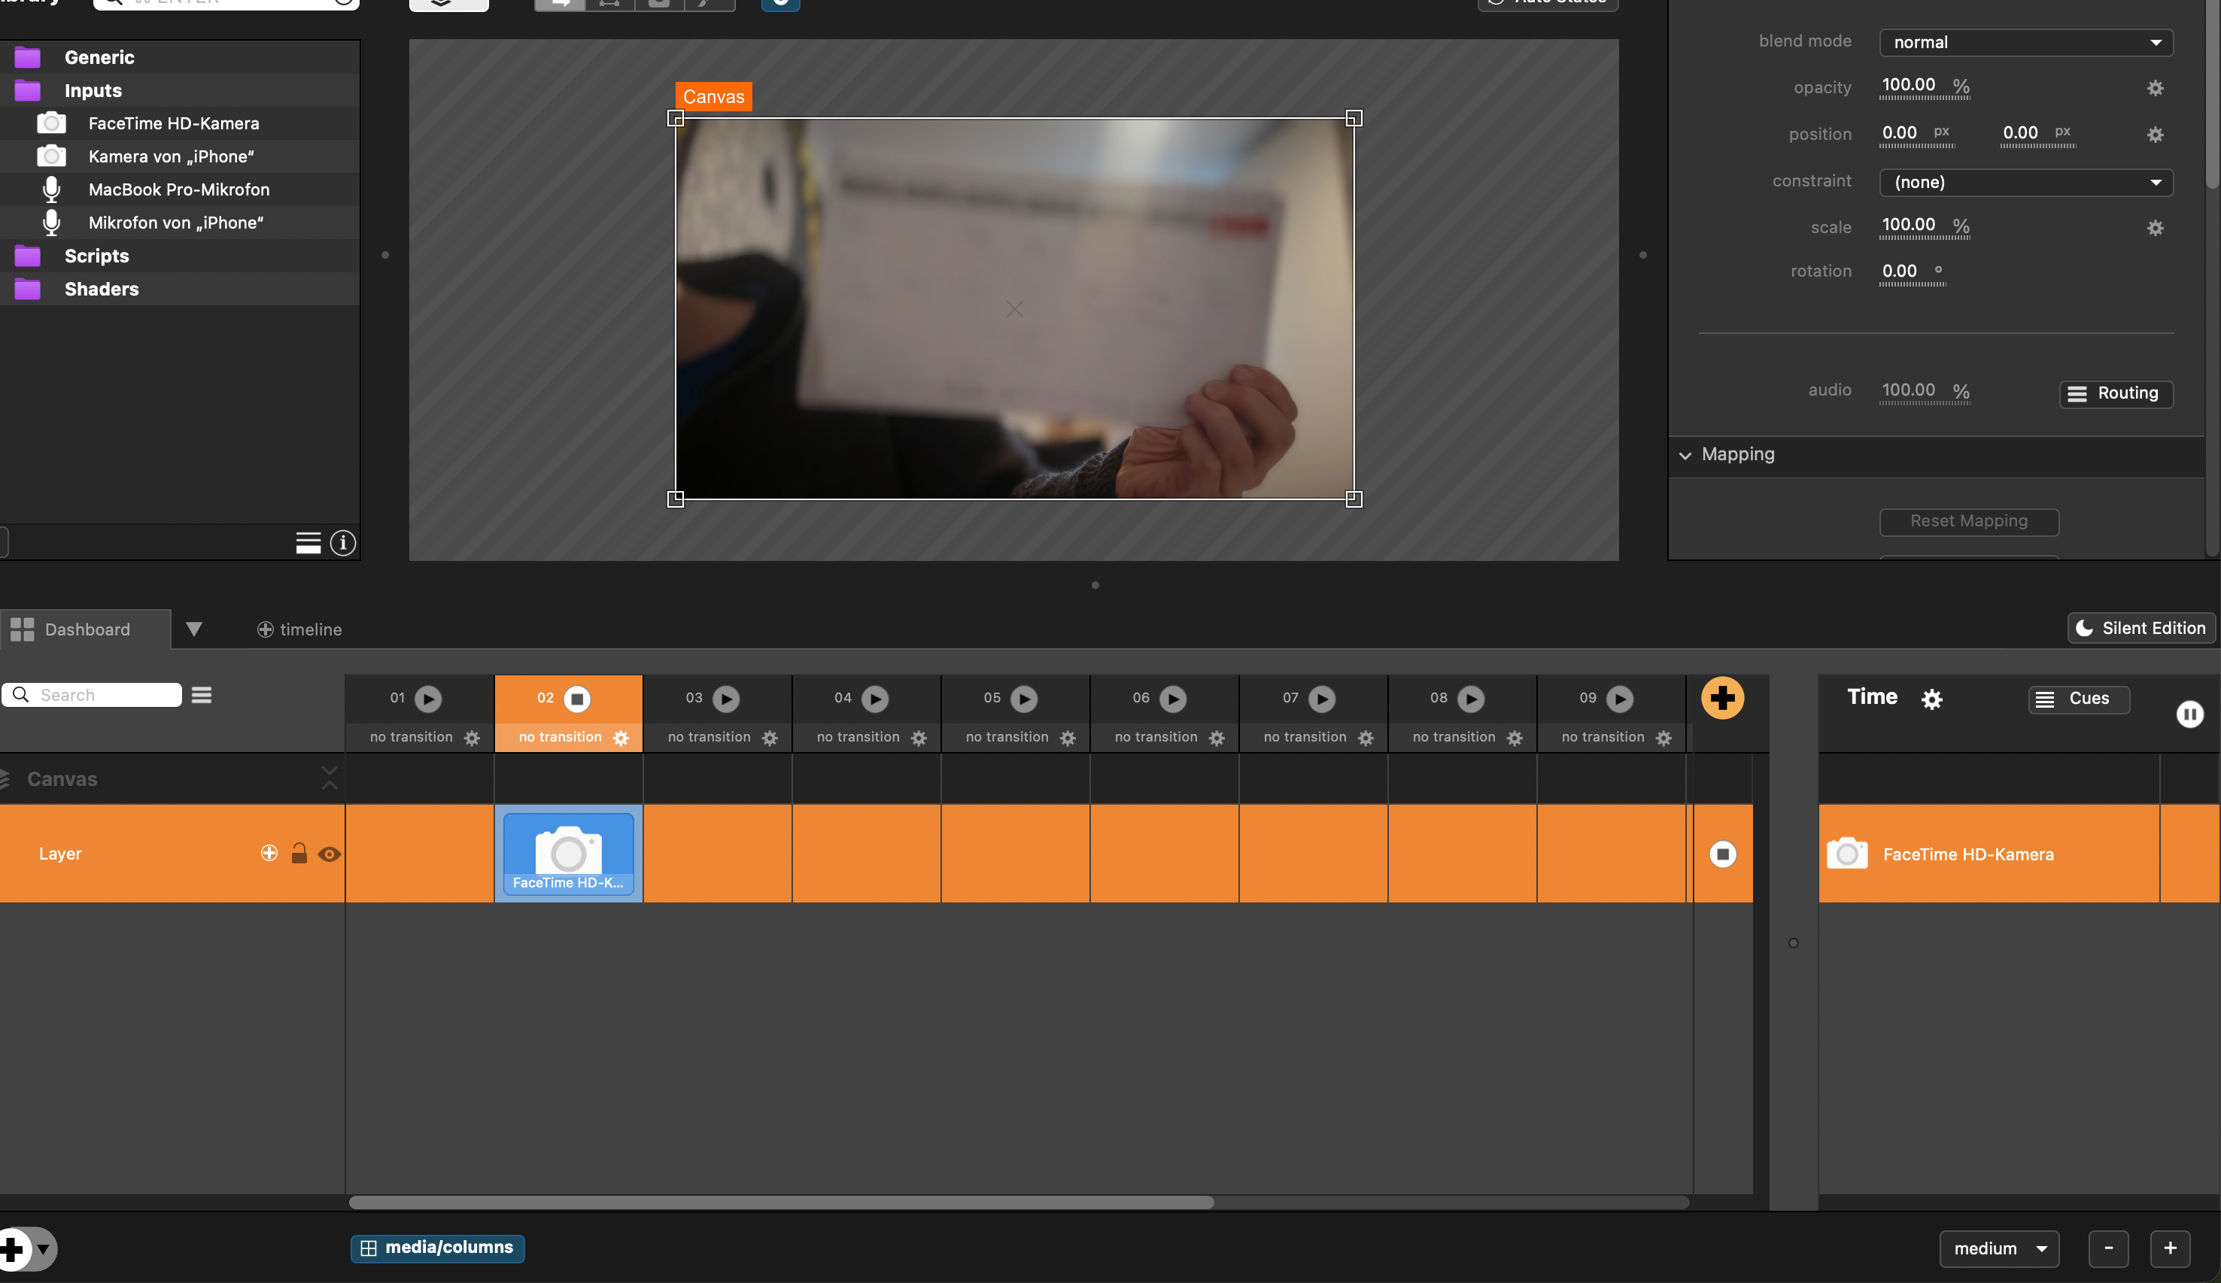This screenshot has width=2221, height=1283.
Task: Open the constraint dropdown
Action: tap(2025, 183)
